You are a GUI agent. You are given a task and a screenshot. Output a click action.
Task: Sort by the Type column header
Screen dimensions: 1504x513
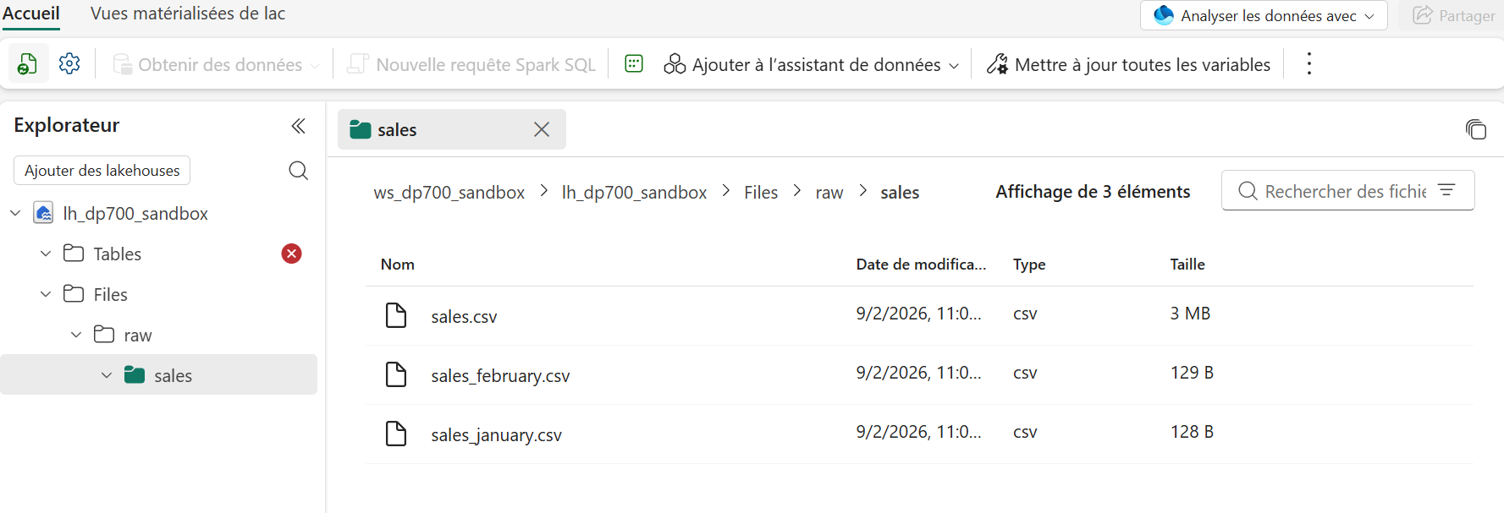[1029, 265]
